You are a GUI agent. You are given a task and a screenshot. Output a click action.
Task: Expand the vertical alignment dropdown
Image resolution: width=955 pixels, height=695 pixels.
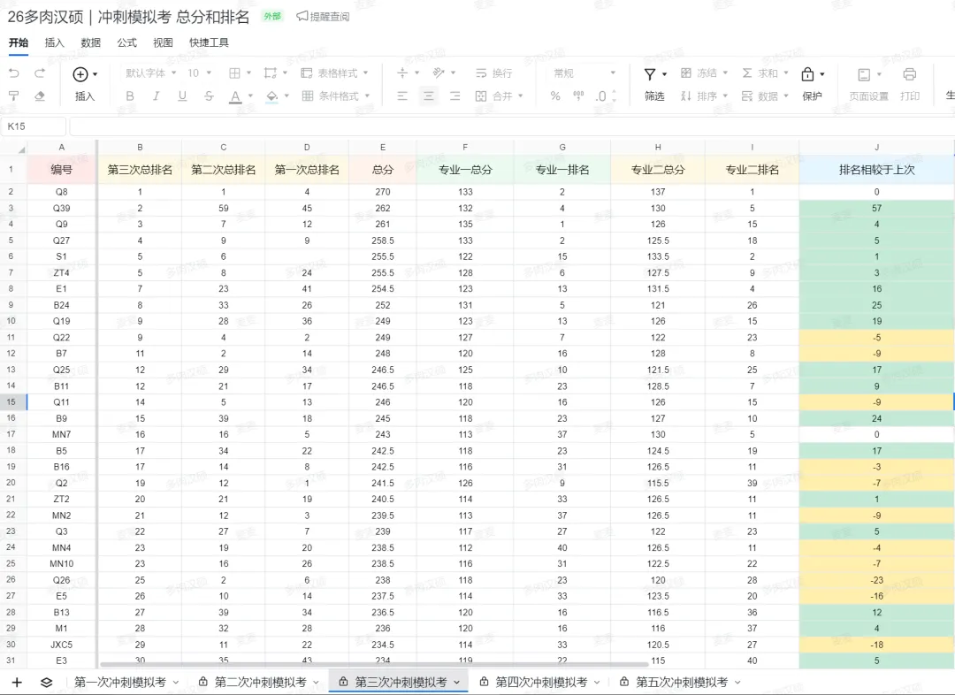pos(417,73)
